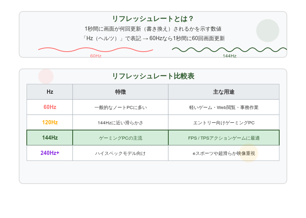Click the pale yellow circle over 240Hz row
Image resolution: width=306 pixels, height=218 pixels.
pyautogui.click(x=248, y=153)
